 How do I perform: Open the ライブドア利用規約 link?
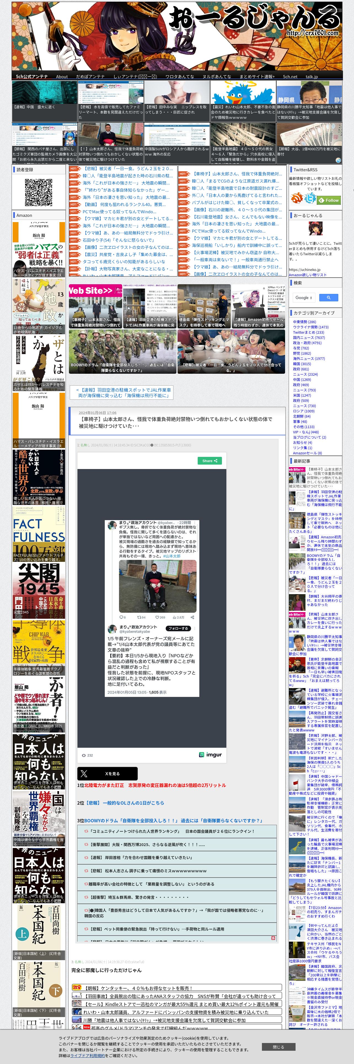(x=87, y=1055)
